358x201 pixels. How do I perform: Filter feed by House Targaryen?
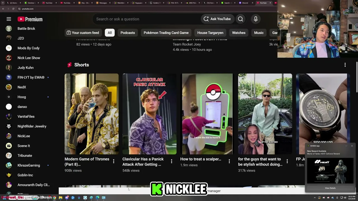point(210,33)
